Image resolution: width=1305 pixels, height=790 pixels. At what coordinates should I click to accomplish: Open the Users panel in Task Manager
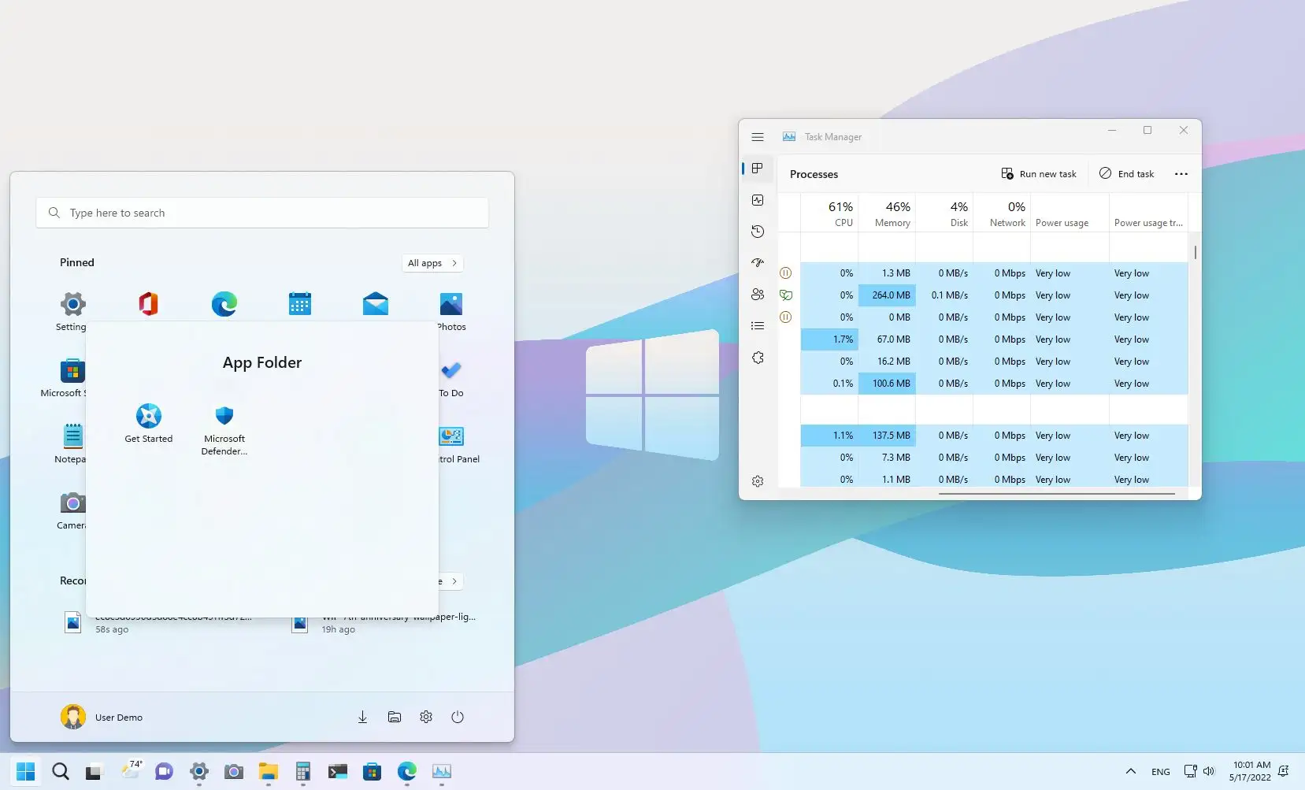758,294
